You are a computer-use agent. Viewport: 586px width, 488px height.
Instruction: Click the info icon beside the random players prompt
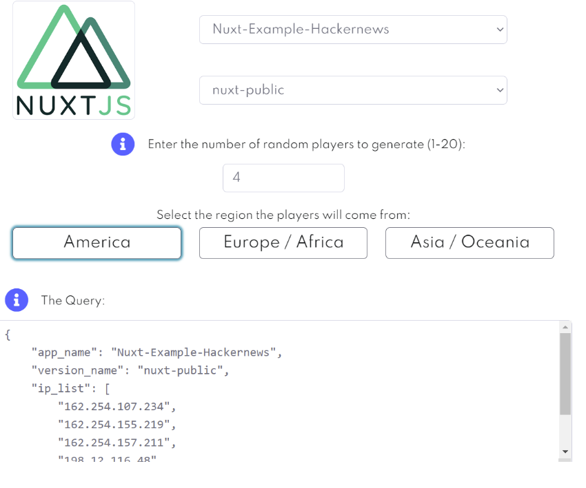pos(123,145)
